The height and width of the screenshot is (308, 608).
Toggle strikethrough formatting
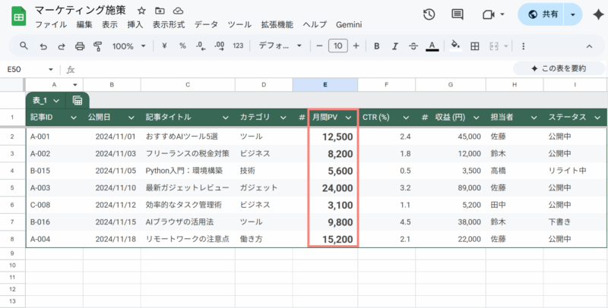click(413, 46)
